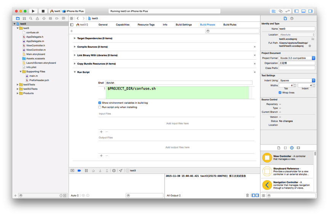Uncheck the Wrap lines checkbox
329x216 pixels.
pos(280,93)
